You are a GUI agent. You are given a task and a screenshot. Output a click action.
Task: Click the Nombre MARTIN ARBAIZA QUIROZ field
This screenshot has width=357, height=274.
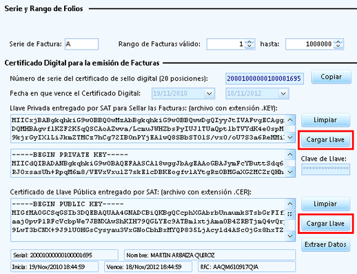coord(210,255)
